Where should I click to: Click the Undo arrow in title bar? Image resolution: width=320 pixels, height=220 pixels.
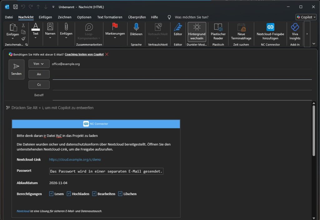23,7
